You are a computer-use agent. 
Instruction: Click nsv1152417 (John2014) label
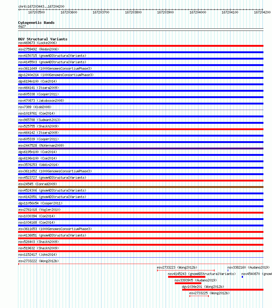(38, 255)
